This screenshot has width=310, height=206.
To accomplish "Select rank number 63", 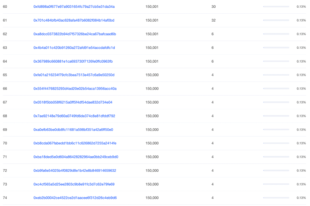I will 5,48.
